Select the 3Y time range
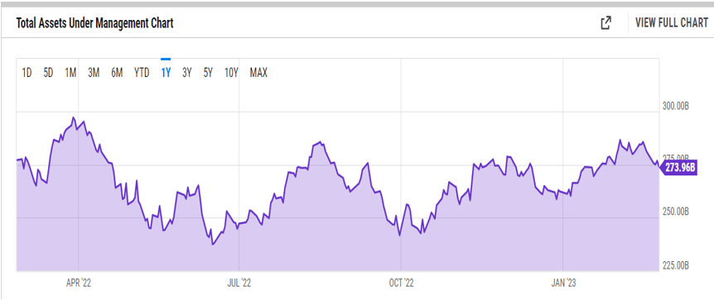Screen dimensions: 714x300 (x=186, y=72)
